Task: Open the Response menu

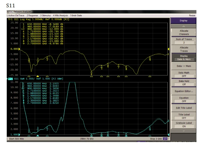Action: [x=32, y=15]
